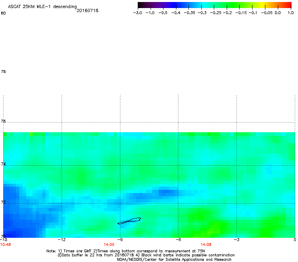The height and width of the screenshot is (262, 298).
Task: Click the -3.0 color scale label
Action: (137, 13)
